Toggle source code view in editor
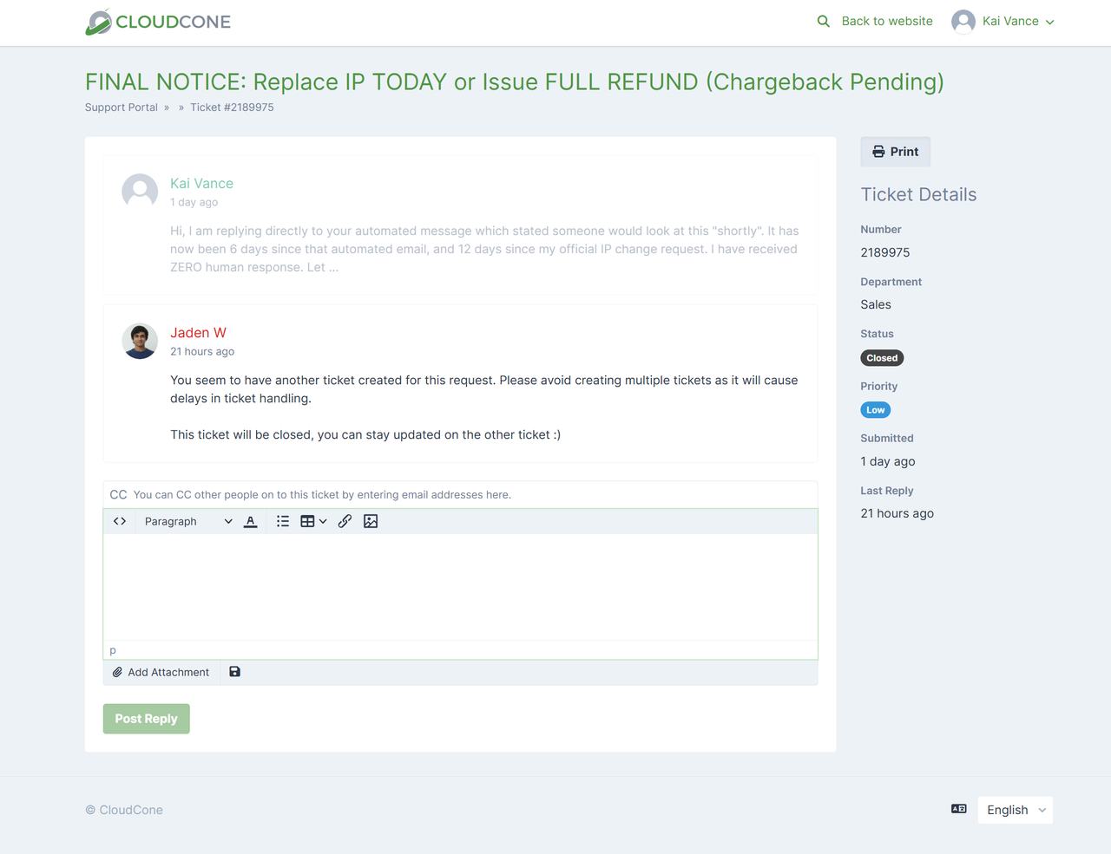The image size is (1111, 854). point(120,521)
